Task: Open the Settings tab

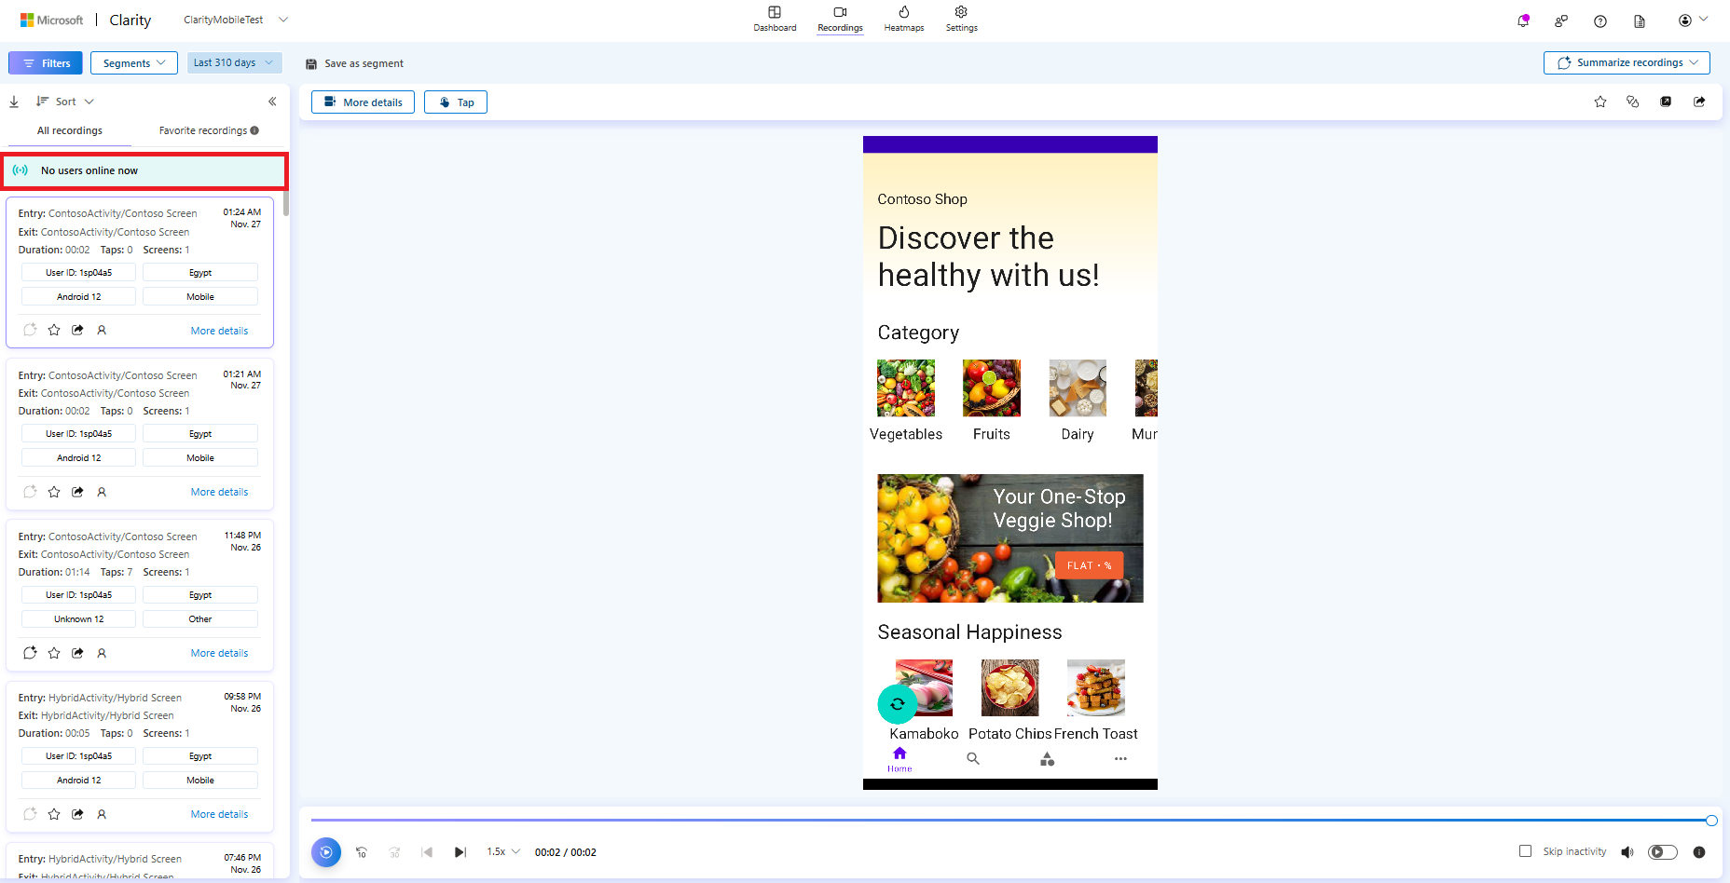Action: click(961, 19)
